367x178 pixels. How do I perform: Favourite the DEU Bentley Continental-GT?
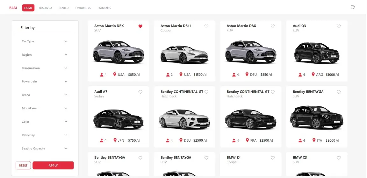tap(206, 92)
